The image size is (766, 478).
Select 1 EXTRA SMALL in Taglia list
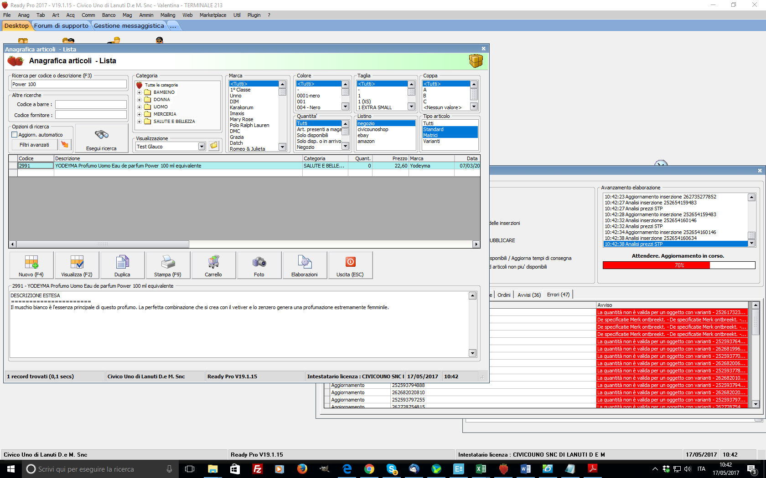point(375,108)
